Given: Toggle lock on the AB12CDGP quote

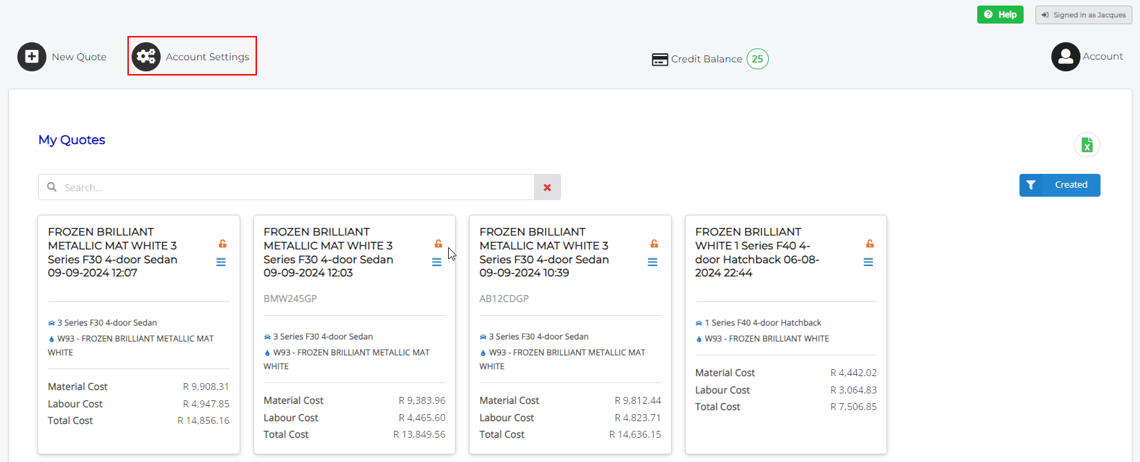Looking at the screenshot, I should (x=654, y=244).
